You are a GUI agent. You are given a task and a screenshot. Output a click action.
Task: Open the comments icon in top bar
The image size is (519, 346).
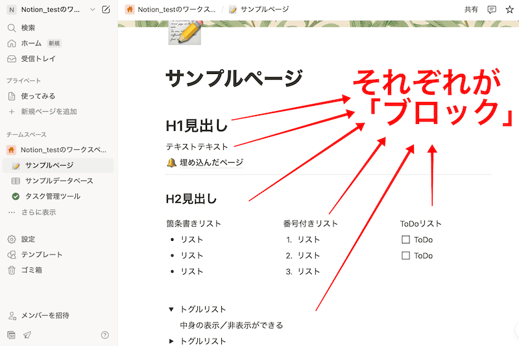[x=492, y=10]
